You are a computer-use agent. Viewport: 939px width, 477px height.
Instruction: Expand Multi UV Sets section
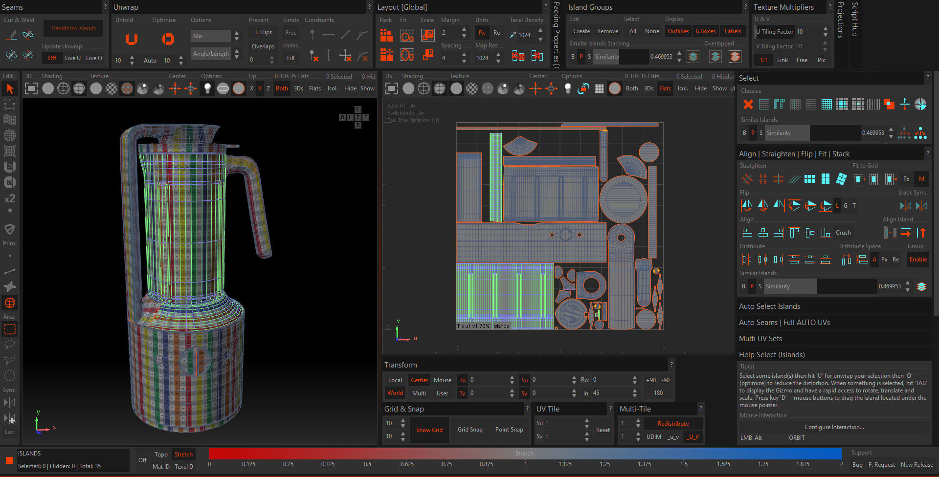[x=833, y=339]
